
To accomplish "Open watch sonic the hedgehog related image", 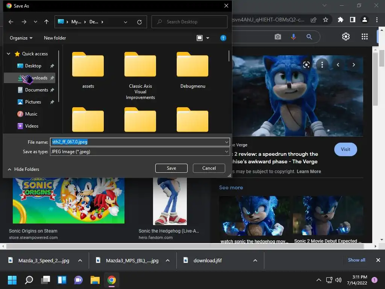I will point(255,216).
